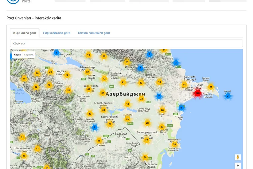Screen dimensions: 253x169
Task: Open the 22 cluster near Xocavənd
Action: click(90, 114)
